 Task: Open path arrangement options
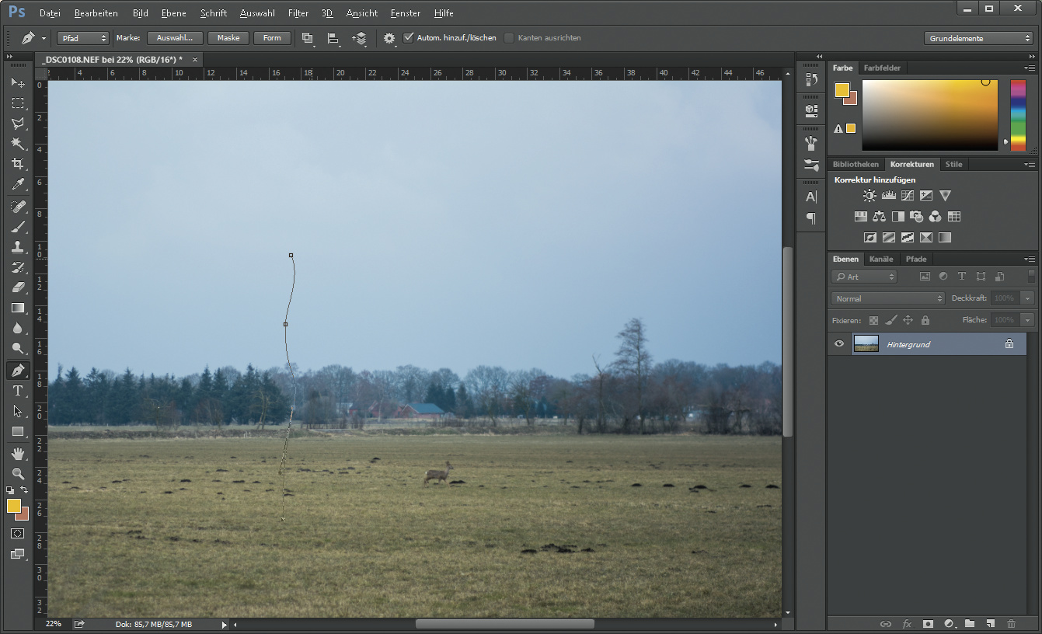tap(359, 38)
